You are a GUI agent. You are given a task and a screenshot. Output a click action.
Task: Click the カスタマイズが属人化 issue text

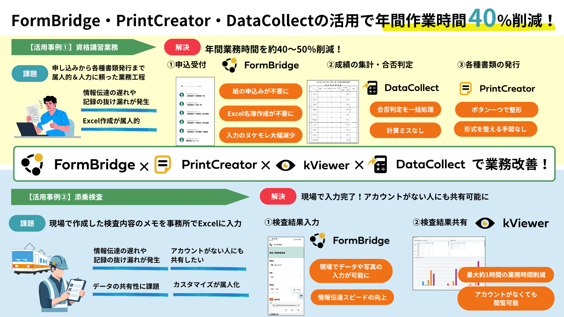coord(207,284)
